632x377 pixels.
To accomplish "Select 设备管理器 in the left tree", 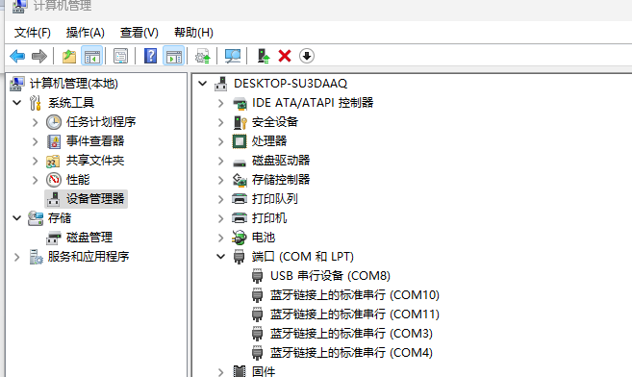I will tap(95, 198).
